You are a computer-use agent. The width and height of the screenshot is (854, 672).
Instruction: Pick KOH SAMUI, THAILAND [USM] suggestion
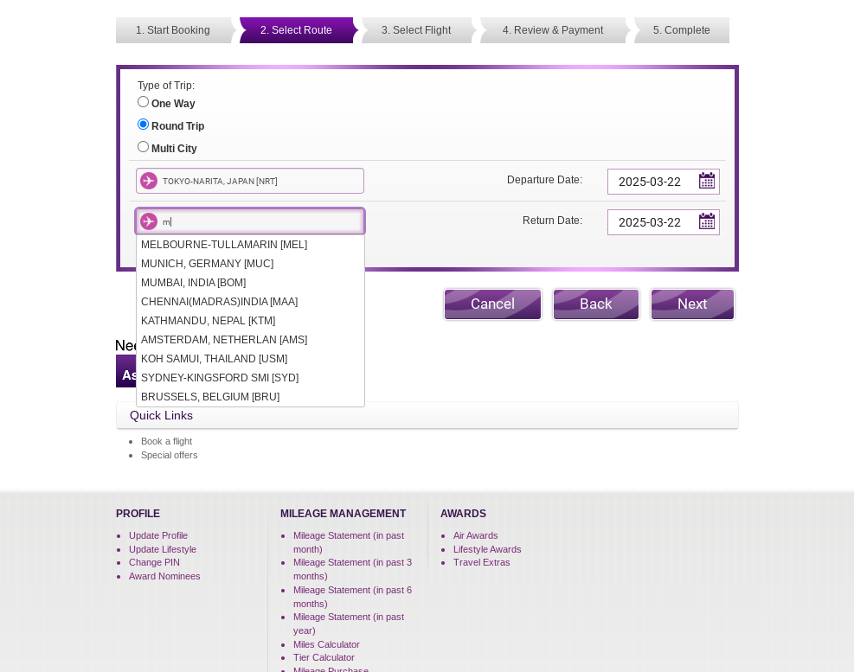[x=250, y=359]
